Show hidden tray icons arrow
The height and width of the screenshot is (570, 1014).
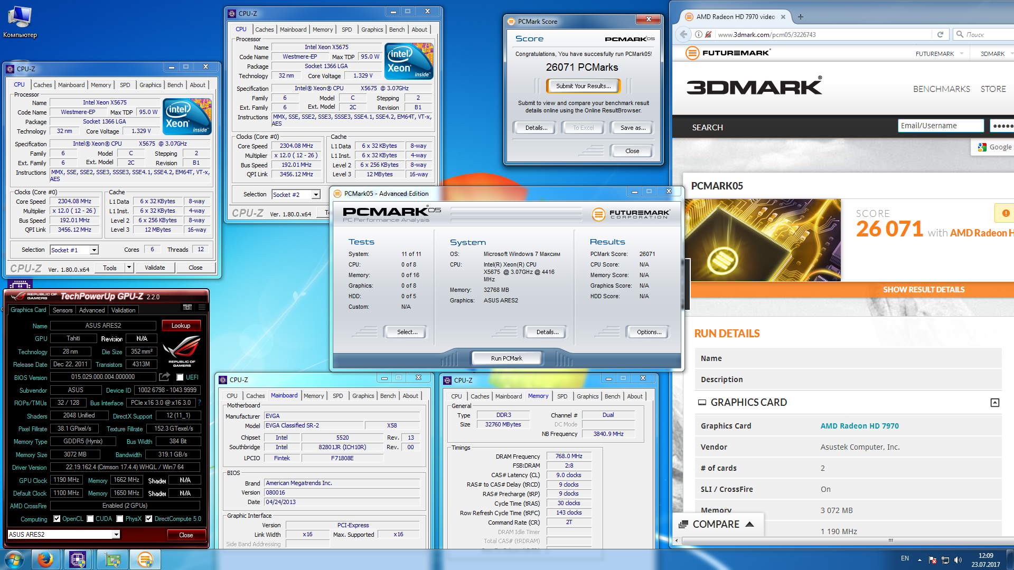click(x=919, y=560)
